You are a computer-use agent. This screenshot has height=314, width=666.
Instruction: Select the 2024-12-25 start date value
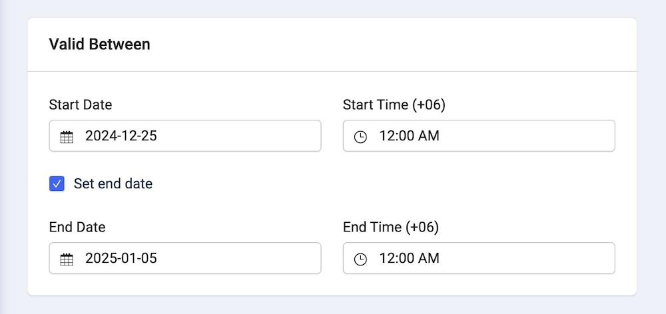pos(121,136)
